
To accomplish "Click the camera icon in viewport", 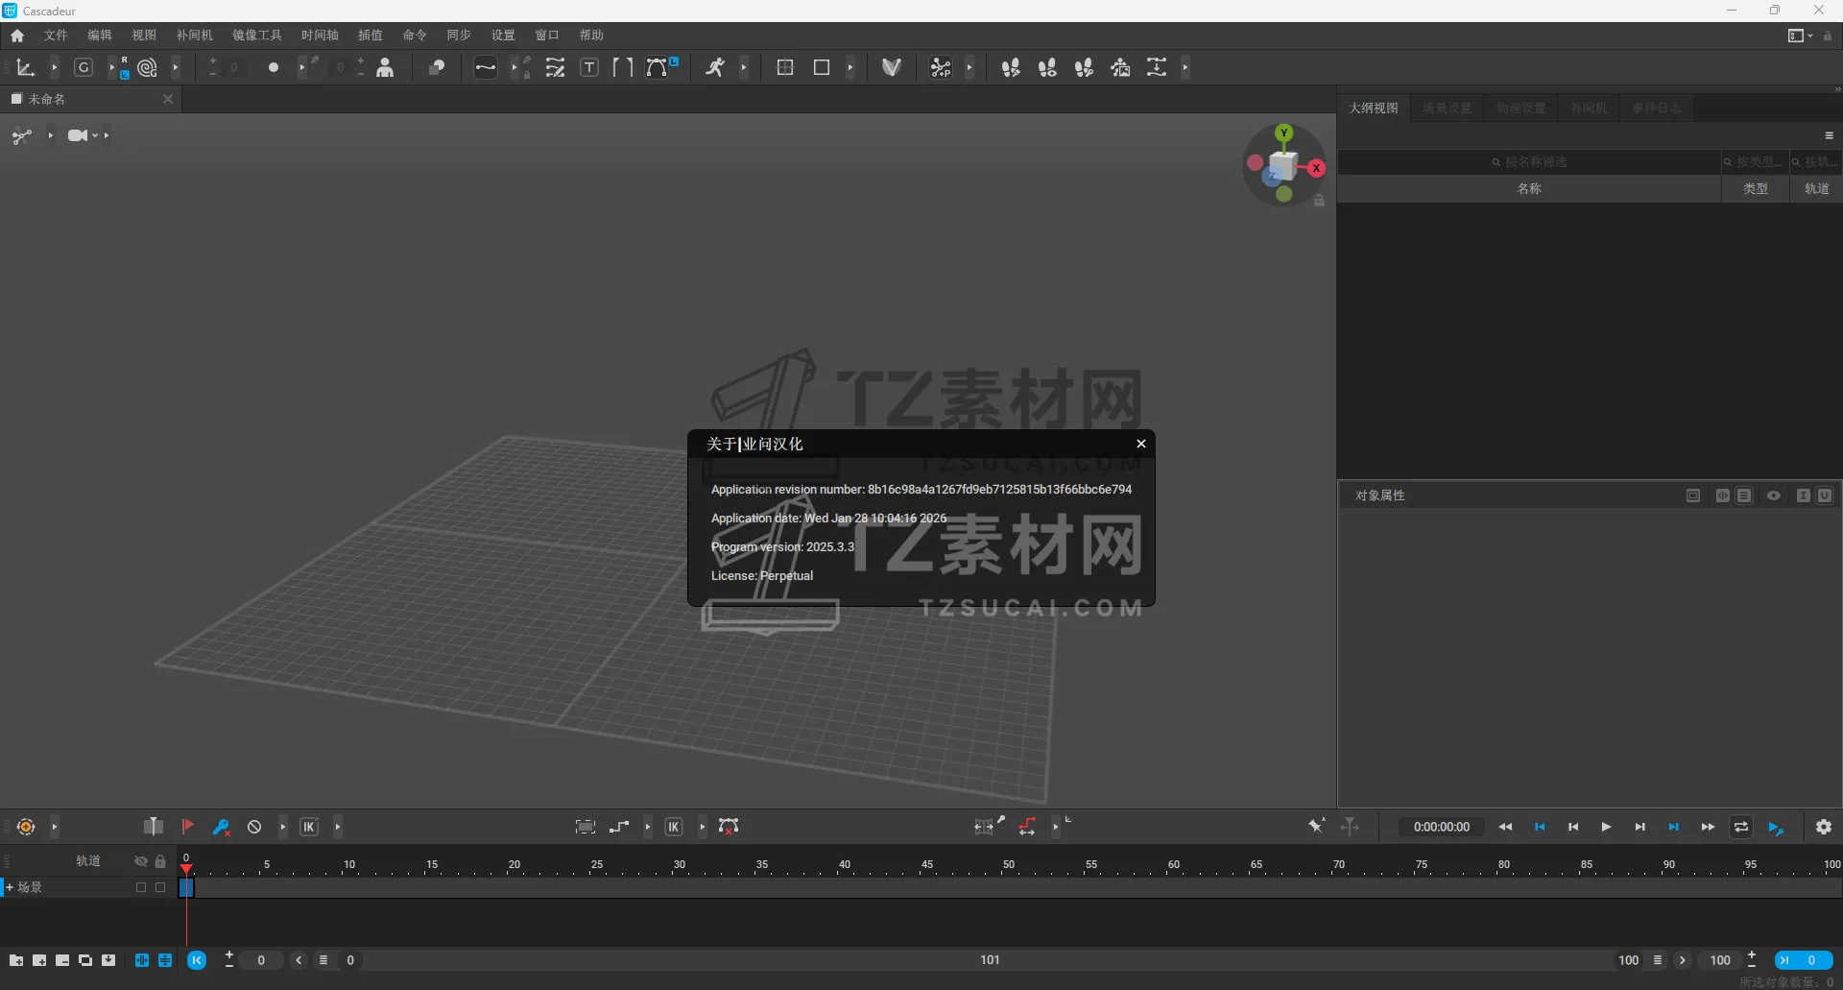I will (x=77, y=135).
